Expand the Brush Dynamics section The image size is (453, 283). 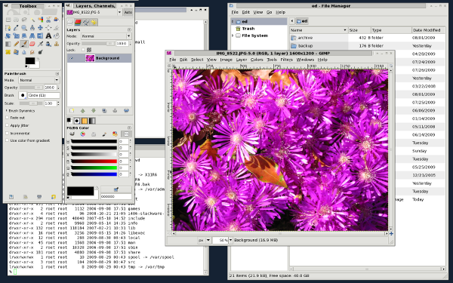click(6, 111)
